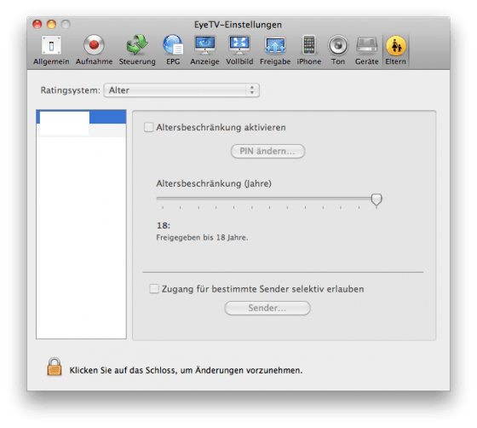Select the iPhone settings icon
This screenshot has width=477, height=428.
point(308,50)
